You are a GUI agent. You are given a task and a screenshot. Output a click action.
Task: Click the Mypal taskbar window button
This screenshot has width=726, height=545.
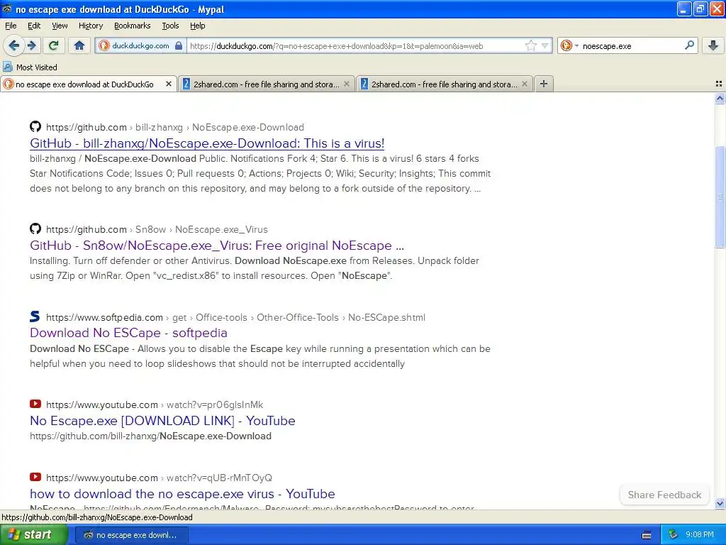(131, 535)
